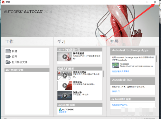The image size is (161, 119).
Task: Click the 漫游用户界面 video title
Action: [x=80, y=72]
